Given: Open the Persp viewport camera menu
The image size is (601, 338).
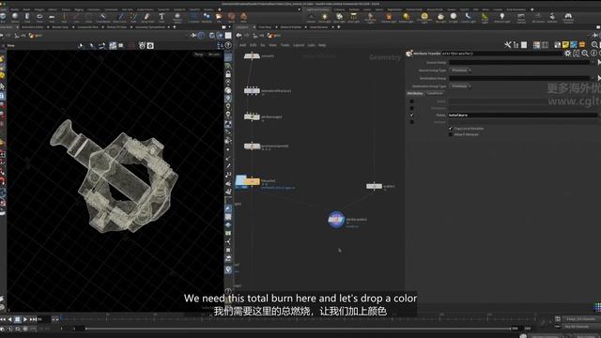Looking at the screenshot, I should tap(199, 54).
